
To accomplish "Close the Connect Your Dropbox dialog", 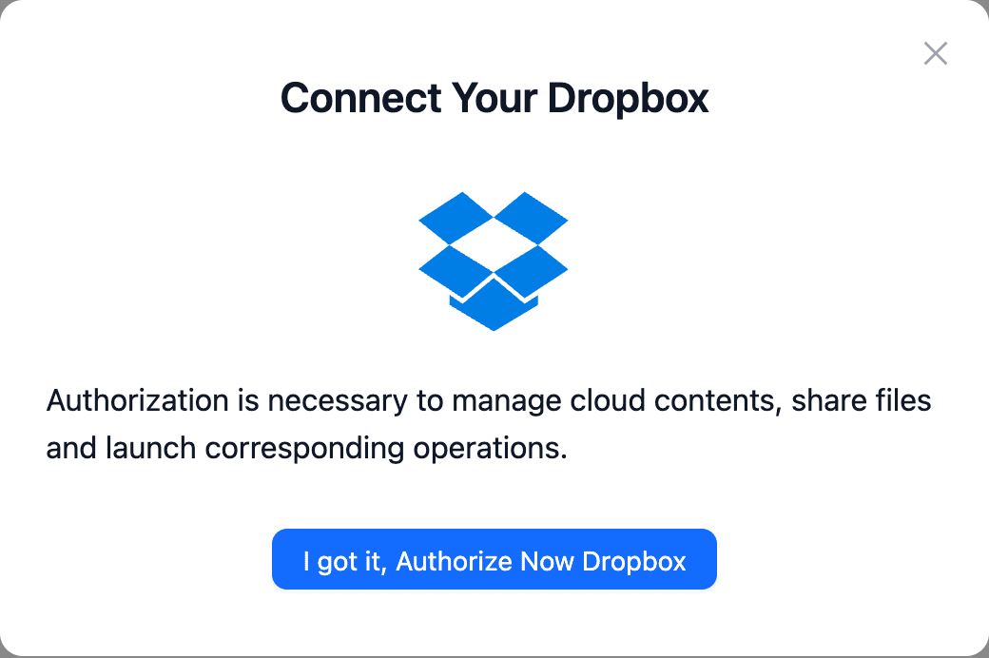I will (x=936, y=53).
